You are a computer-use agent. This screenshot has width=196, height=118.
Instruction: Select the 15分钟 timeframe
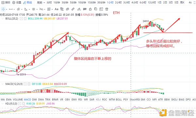(x=91, y=3)
